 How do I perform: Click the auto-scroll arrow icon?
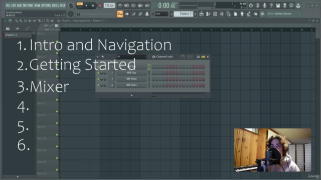(x=127, y=14)
